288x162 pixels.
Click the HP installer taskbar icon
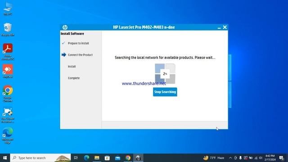coord(138,158)
